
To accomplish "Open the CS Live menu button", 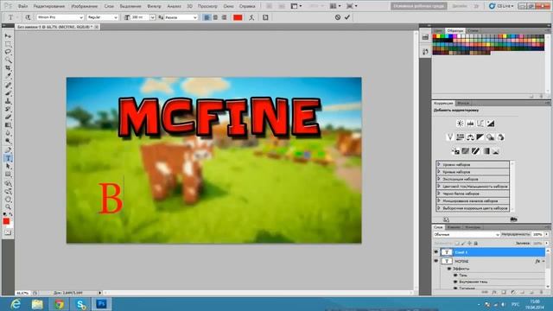I will (x=501, y=6).
